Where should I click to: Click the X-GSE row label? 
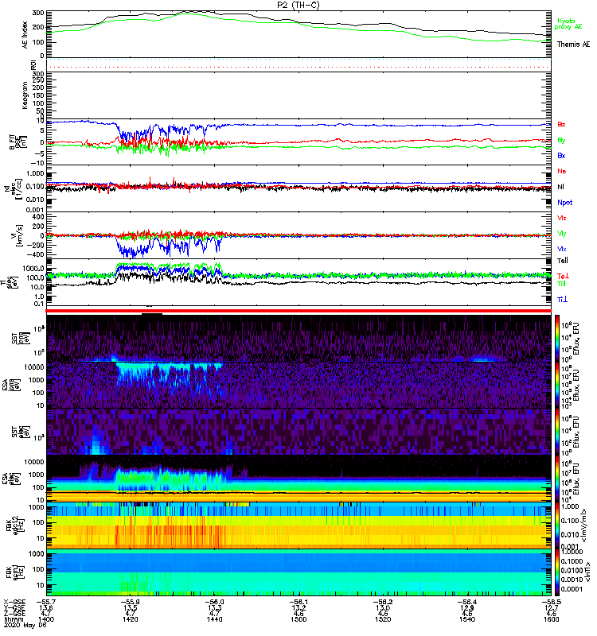coord(14,602)
